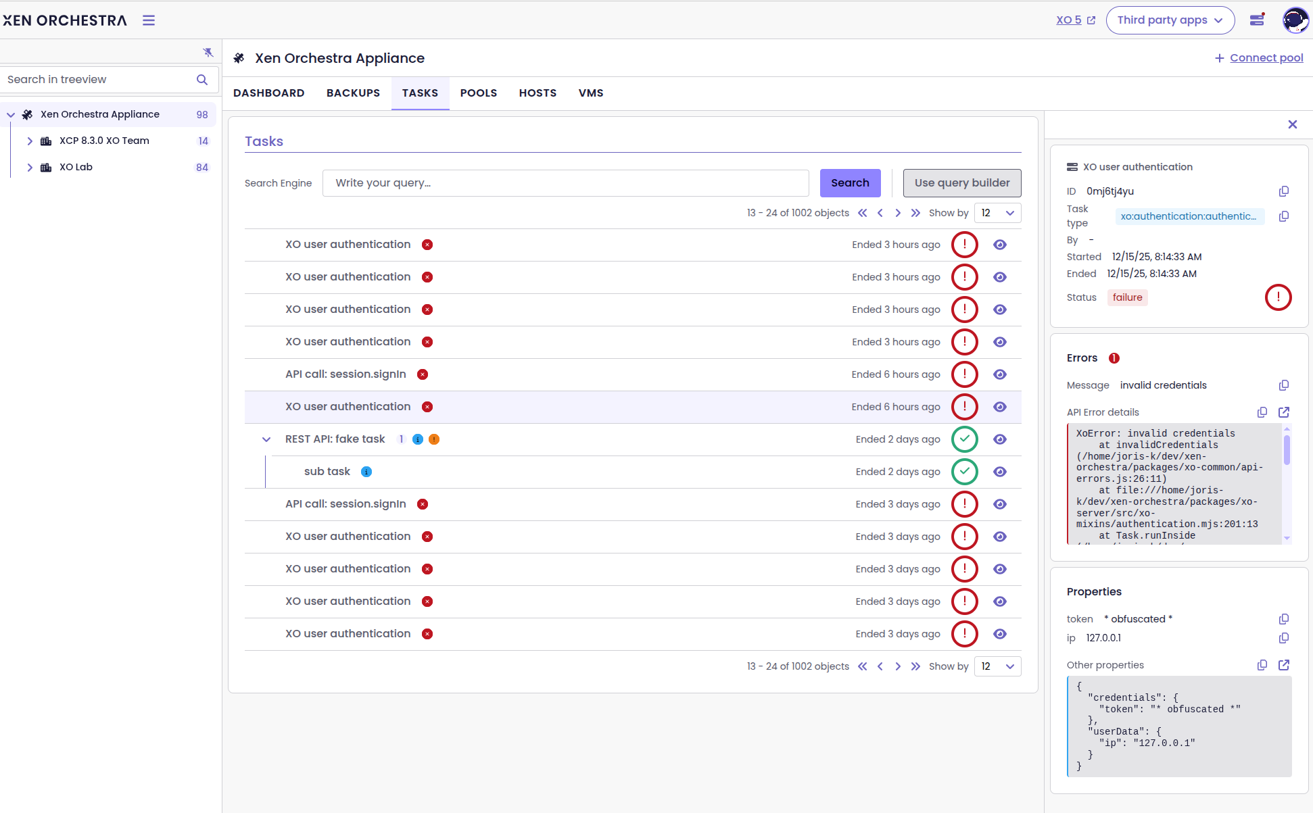1313x813 pixels.
Task: Copy the invalid credentials error message
Action: coord(1283,385)
